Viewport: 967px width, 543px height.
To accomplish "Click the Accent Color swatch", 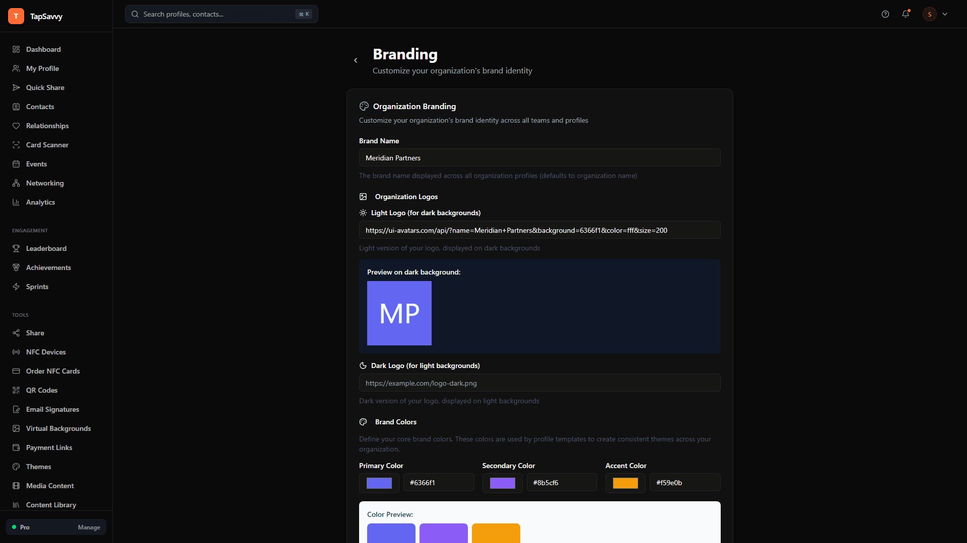I will (625, 483).
